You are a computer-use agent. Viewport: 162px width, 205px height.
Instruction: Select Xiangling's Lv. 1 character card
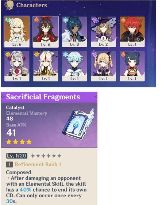132,66
